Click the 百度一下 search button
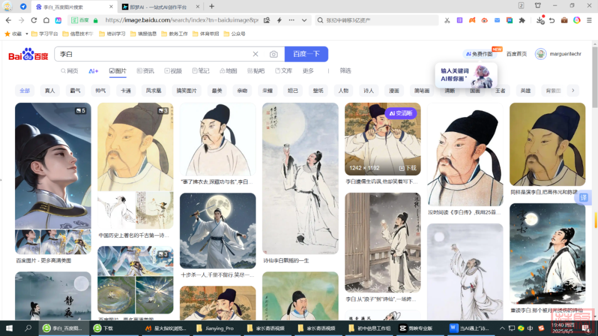 [306, 54]
